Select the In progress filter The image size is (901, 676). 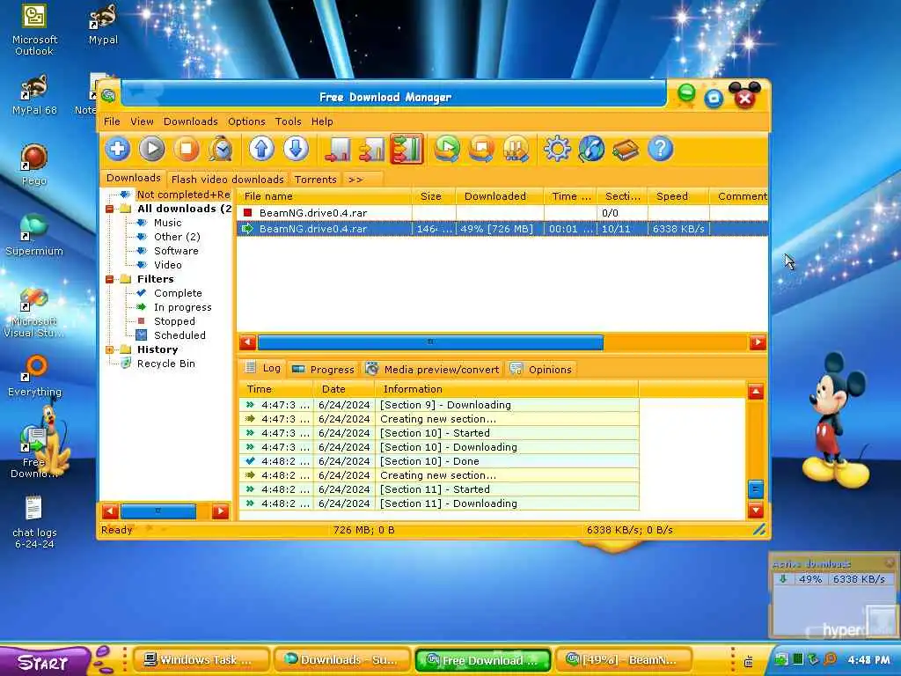coord(183,307)
